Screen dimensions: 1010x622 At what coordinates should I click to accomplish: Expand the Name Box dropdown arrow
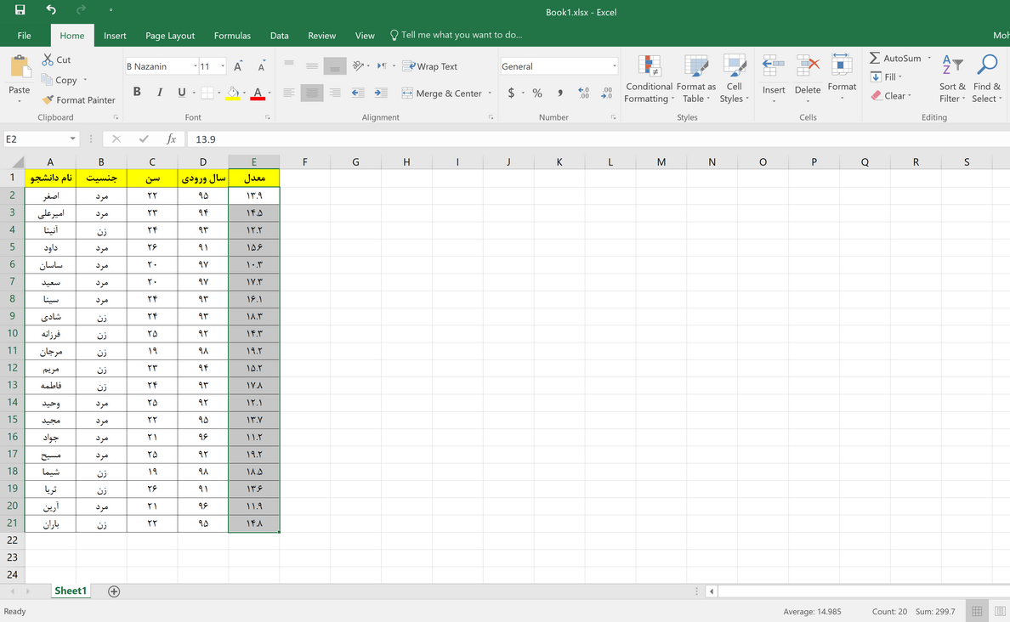(72, 139)
